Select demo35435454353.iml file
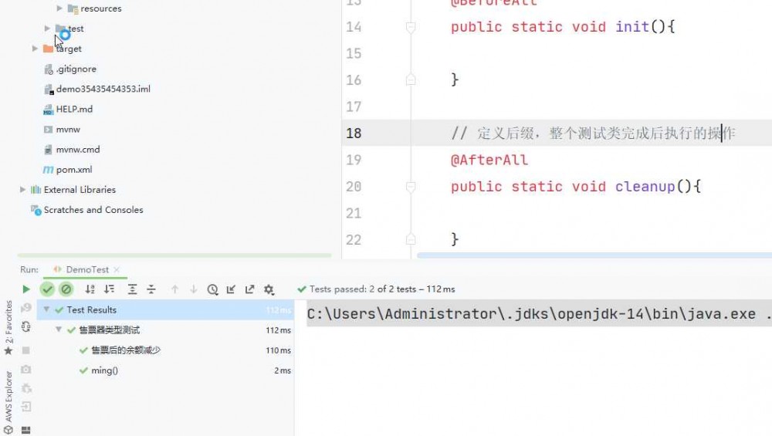 [103, 89]
